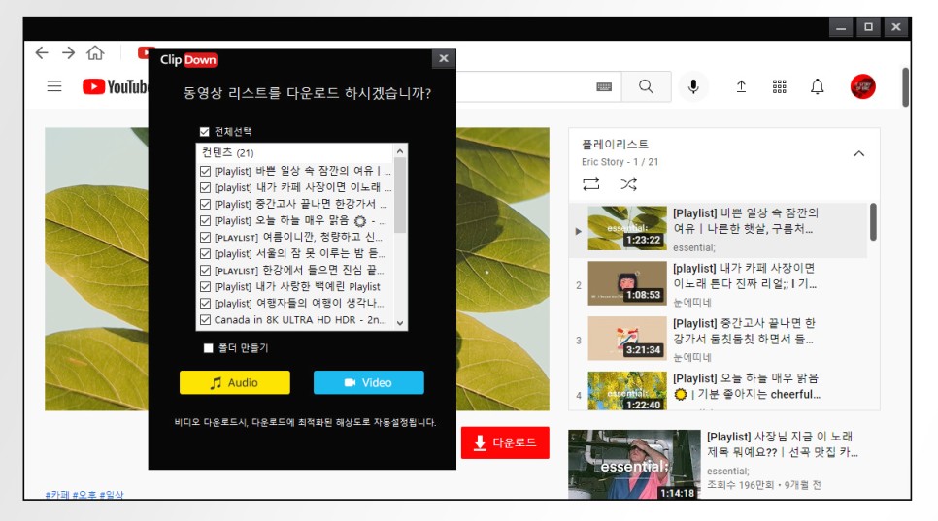Click the upload arrow icon
The height and width of the screenshot is (521, 938).
click(x=741, y=86)
